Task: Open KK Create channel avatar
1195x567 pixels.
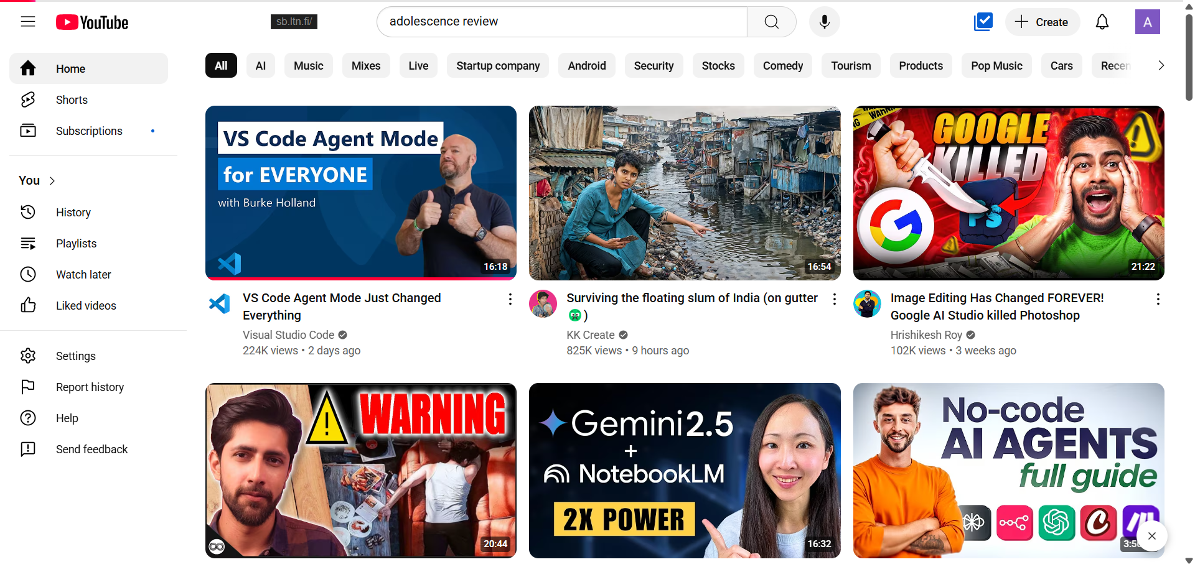Action: coord(543,303)
